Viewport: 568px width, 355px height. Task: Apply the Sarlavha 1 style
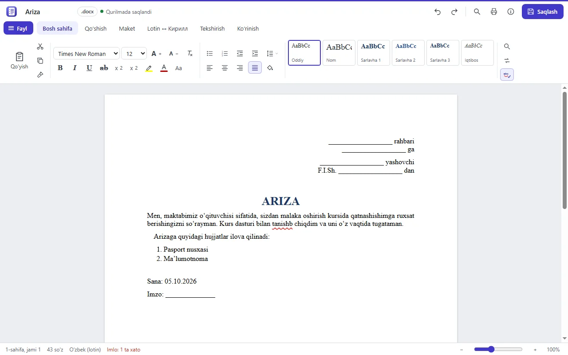(x=373, y=53)
